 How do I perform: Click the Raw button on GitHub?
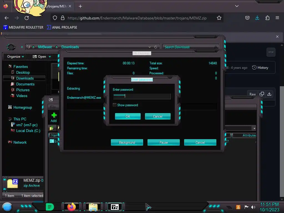tap(252, 94)
